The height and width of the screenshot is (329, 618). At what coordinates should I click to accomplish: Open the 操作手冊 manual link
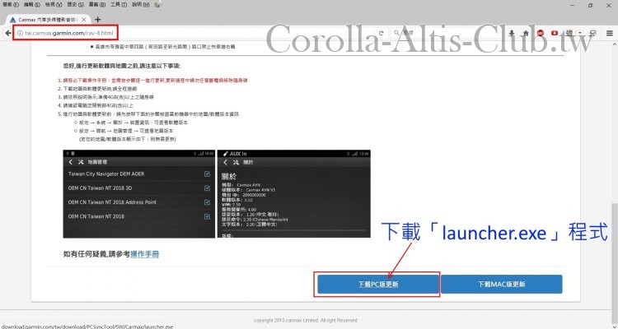(145, 254)
